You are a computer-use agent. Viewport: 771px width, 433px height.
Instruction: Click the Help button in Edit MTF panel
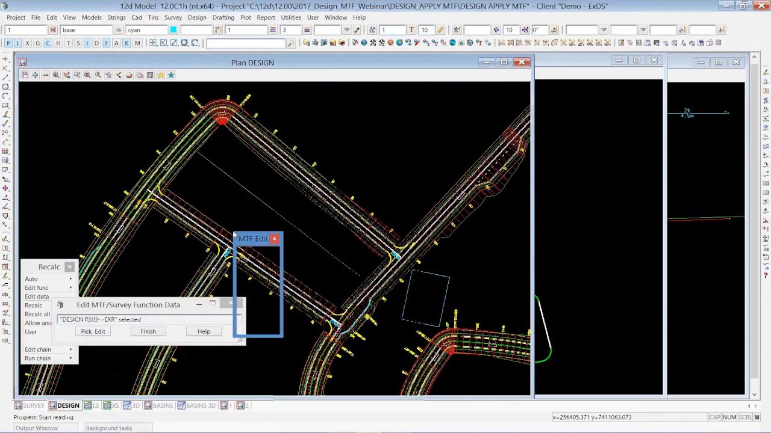(204, 331)
